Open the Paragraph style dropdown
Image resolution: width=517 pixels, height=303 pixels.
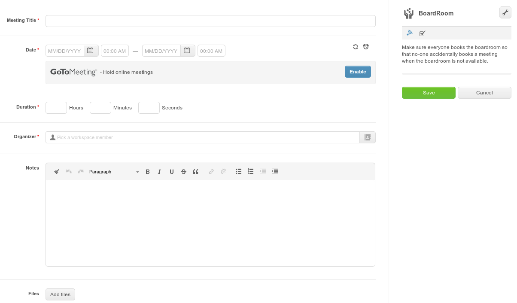114,172
